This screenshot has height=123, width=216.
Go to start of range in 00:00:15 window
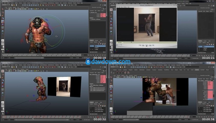(x=89, y=55)
